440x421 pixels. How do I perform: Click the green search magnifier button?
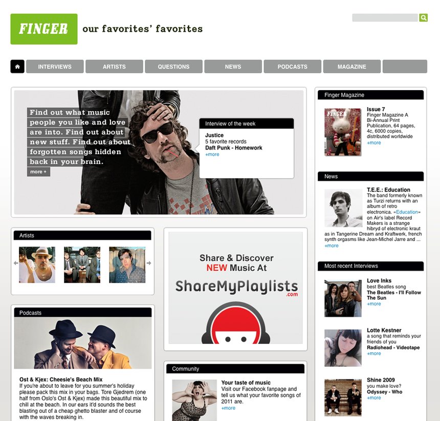424,18
